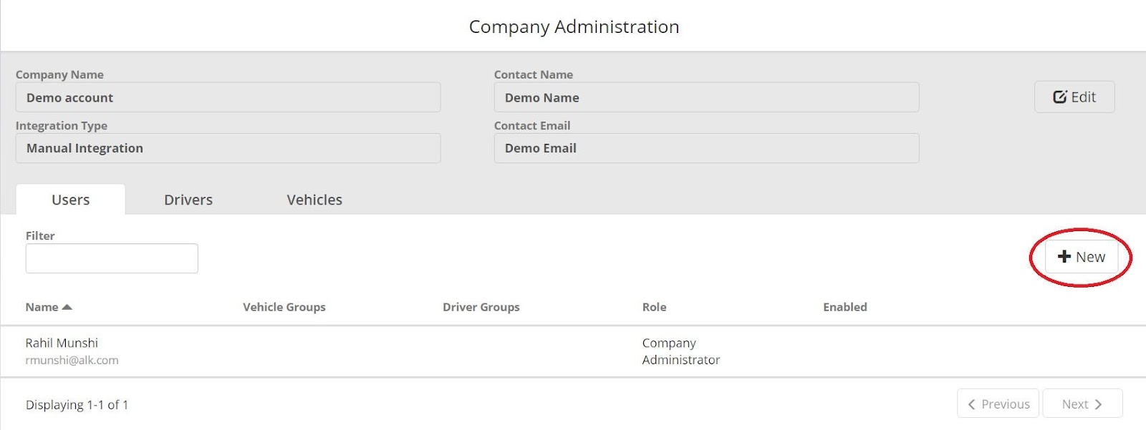Switch to the Users tab
The height and width of the screenshot is (430, 1146).
tap(70, 200)
